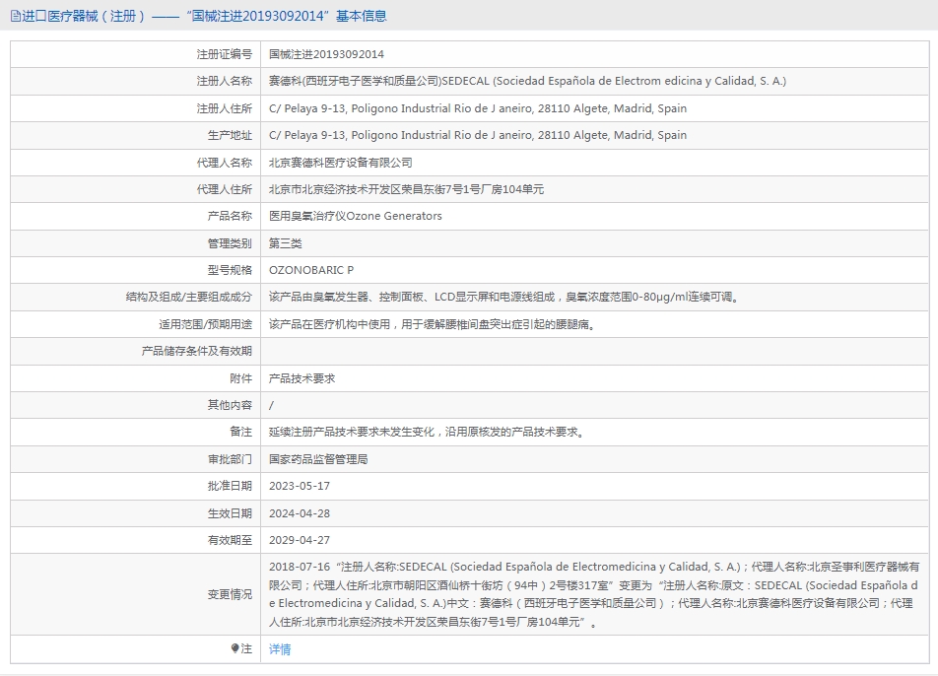Viewport: 938px width, 676px height.
Task: Click the 备注 label
Action: pos(241,432)
